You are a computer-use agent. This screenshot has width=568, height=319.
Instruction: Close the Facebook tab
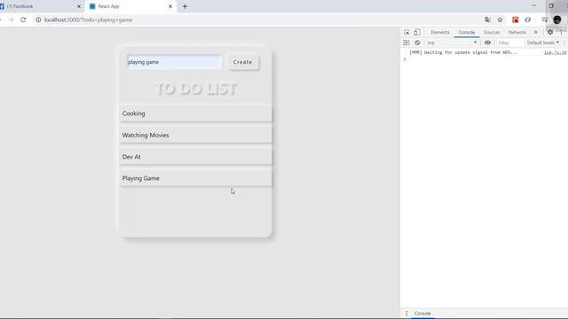click(x=79, y=6)
